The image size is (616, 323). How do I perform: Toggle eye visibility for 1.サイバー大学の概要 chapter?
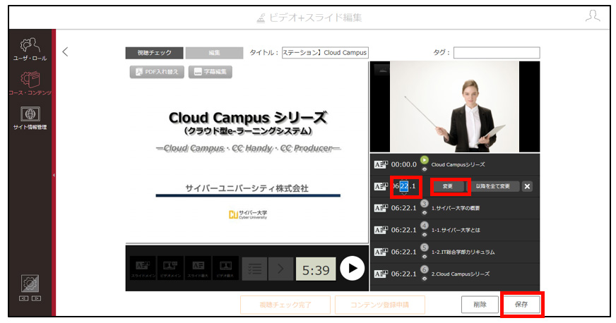point(425,213)
